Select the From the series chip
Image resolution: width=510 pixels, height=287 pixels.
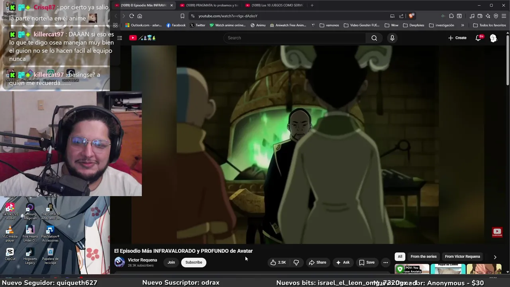click(x=424, y=256)
